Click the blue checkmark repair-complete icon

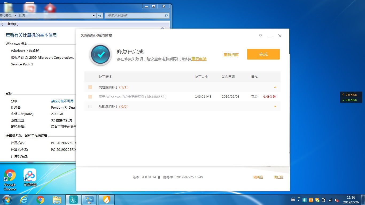(100, 54)
